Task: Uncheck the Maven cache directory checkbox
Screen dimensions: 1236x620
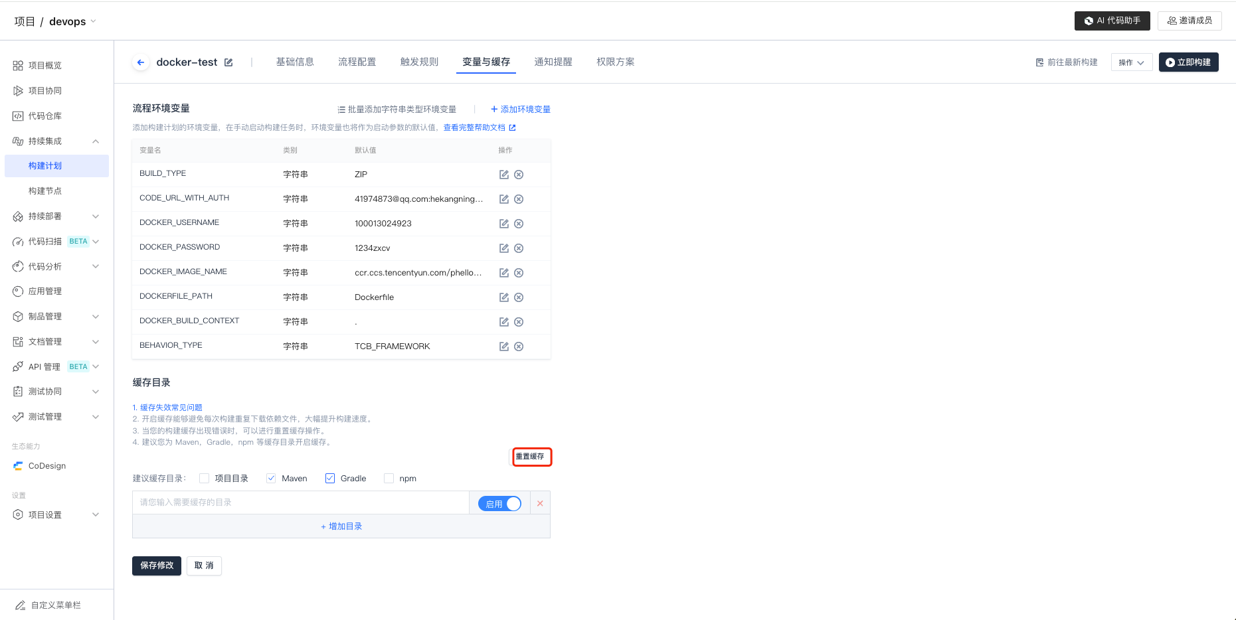Action: tap(271, 479)
